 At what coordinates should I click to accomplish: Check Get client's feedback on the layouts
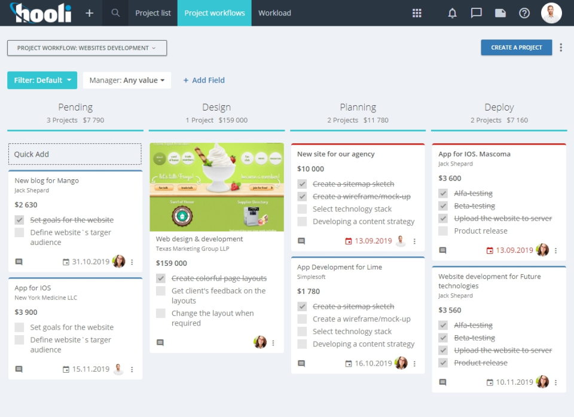pos(161,291)
